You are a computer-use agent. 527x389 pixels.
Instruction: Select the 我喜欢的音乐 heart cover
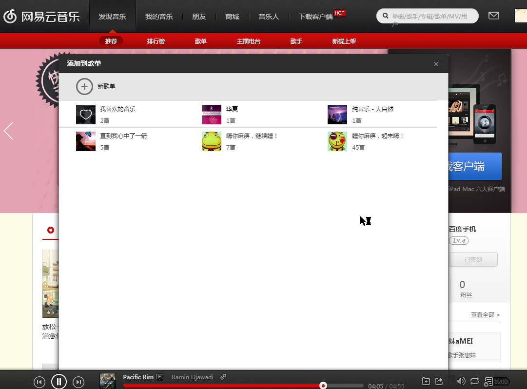pyautogui.click(x=86, y=115)
